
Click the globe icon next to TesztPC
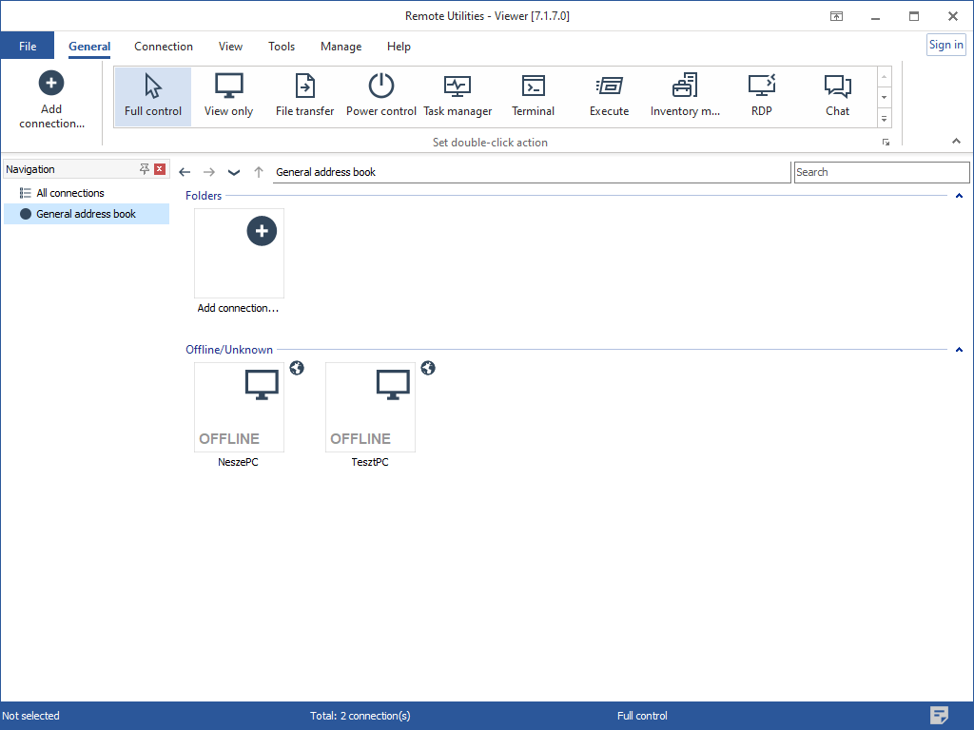tap(428, 368)
